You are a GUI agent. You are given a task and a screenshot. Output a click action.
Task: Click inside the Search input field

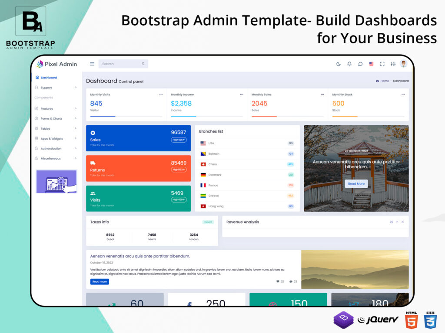coord(122,64)
